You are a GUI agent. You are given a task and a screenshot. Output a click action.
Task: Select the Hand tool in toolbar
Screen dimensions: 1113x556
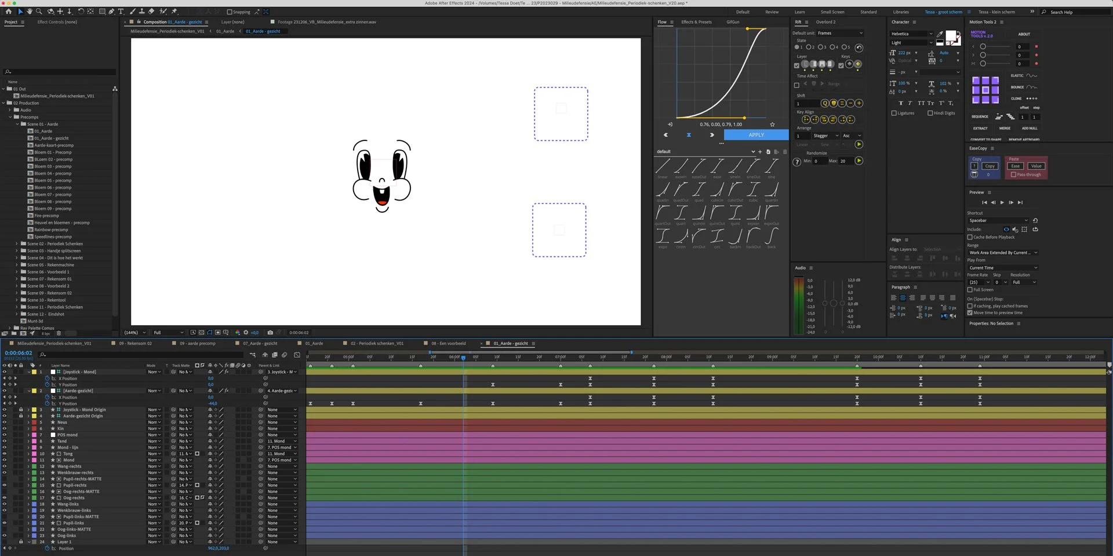point(30,12)
